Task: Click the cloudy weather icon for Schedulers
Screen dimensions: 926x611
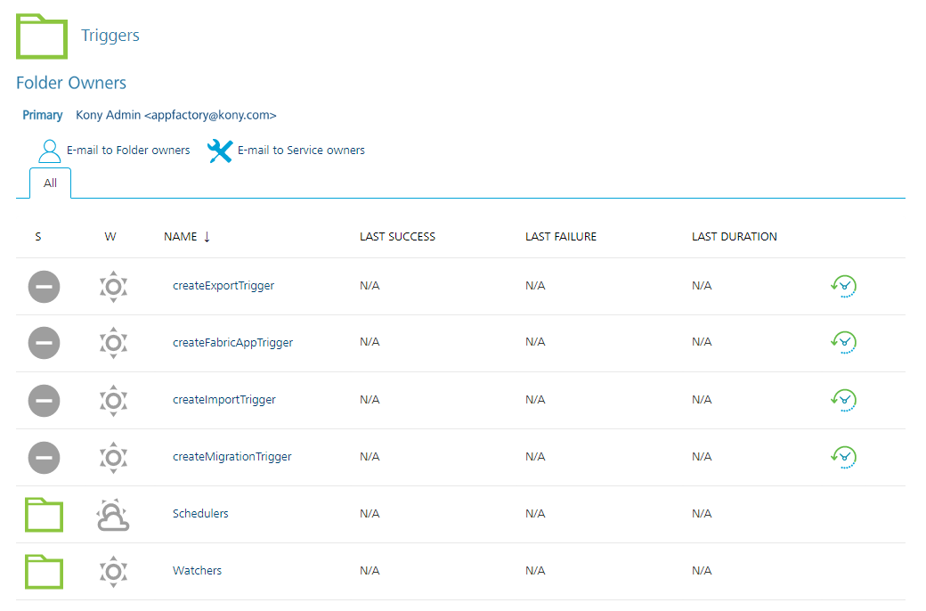Action: (113, 515)
